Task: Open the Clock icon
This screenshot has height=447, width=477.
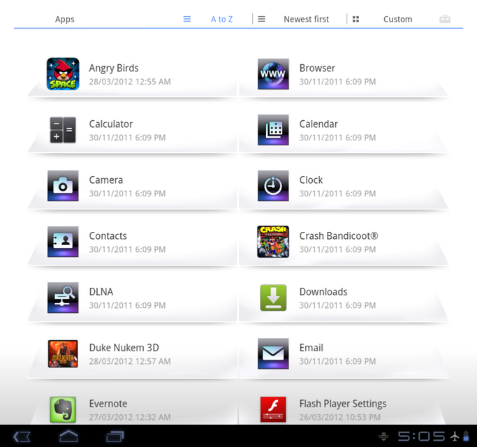Action: click(273, 186)
